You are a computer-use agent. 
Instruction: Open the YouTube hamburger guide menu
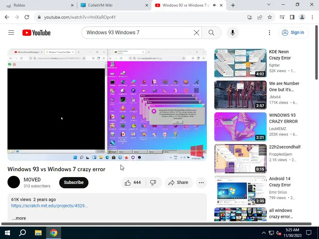tap(11, 32)
